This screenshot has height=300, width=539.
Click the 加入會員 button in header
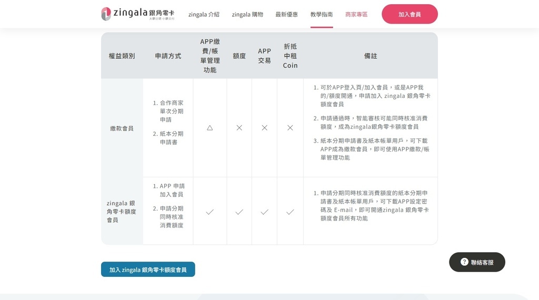click(x=410, y=14)
